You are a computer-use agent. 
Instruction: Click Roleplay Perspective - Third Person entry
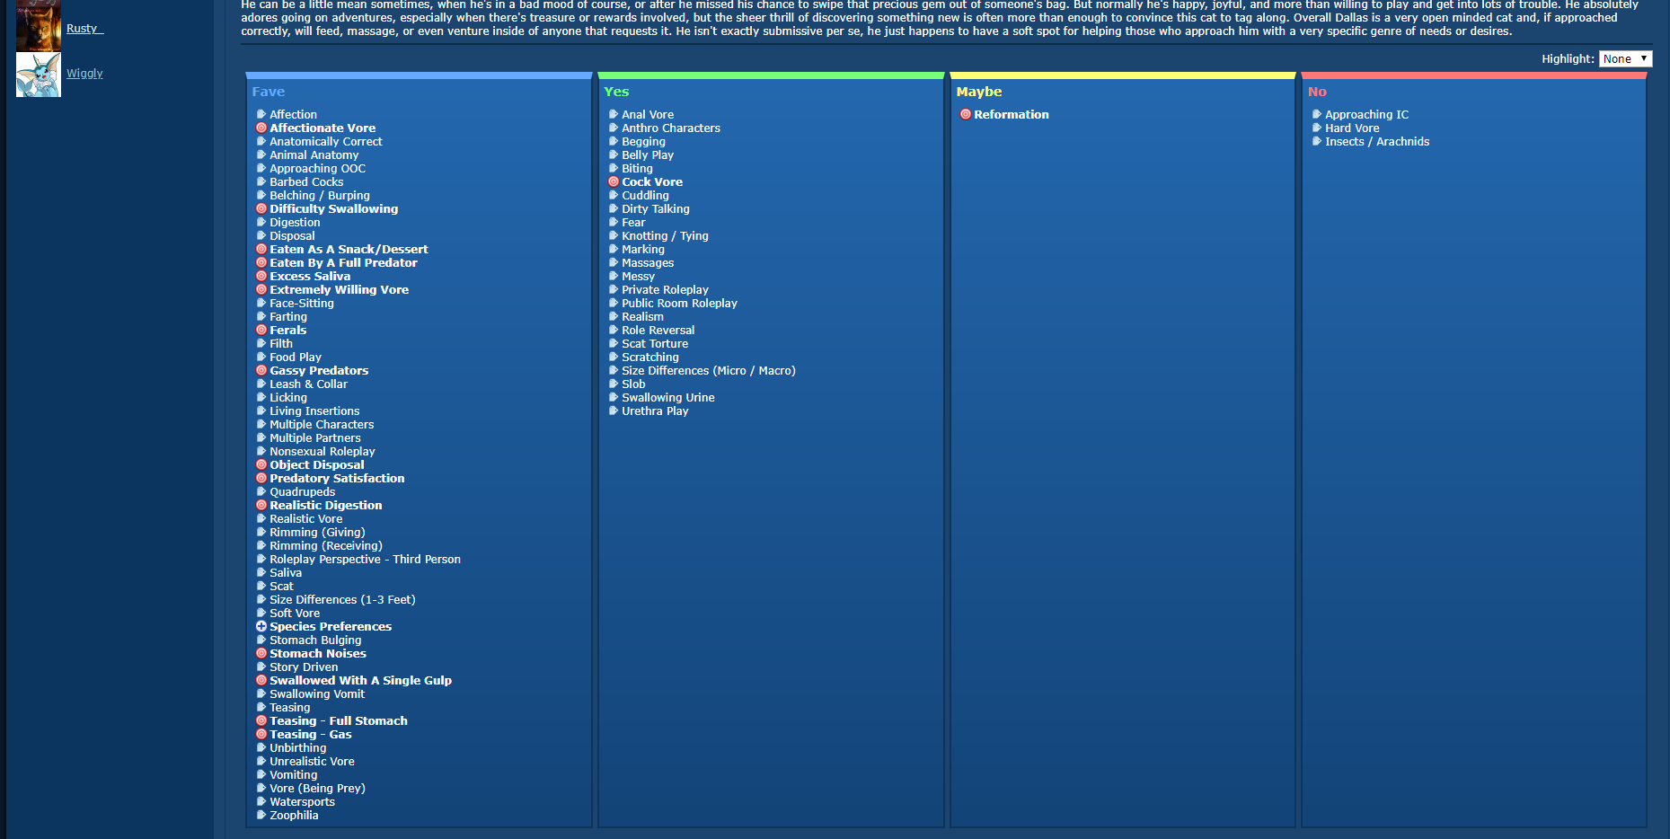[366, 559]
